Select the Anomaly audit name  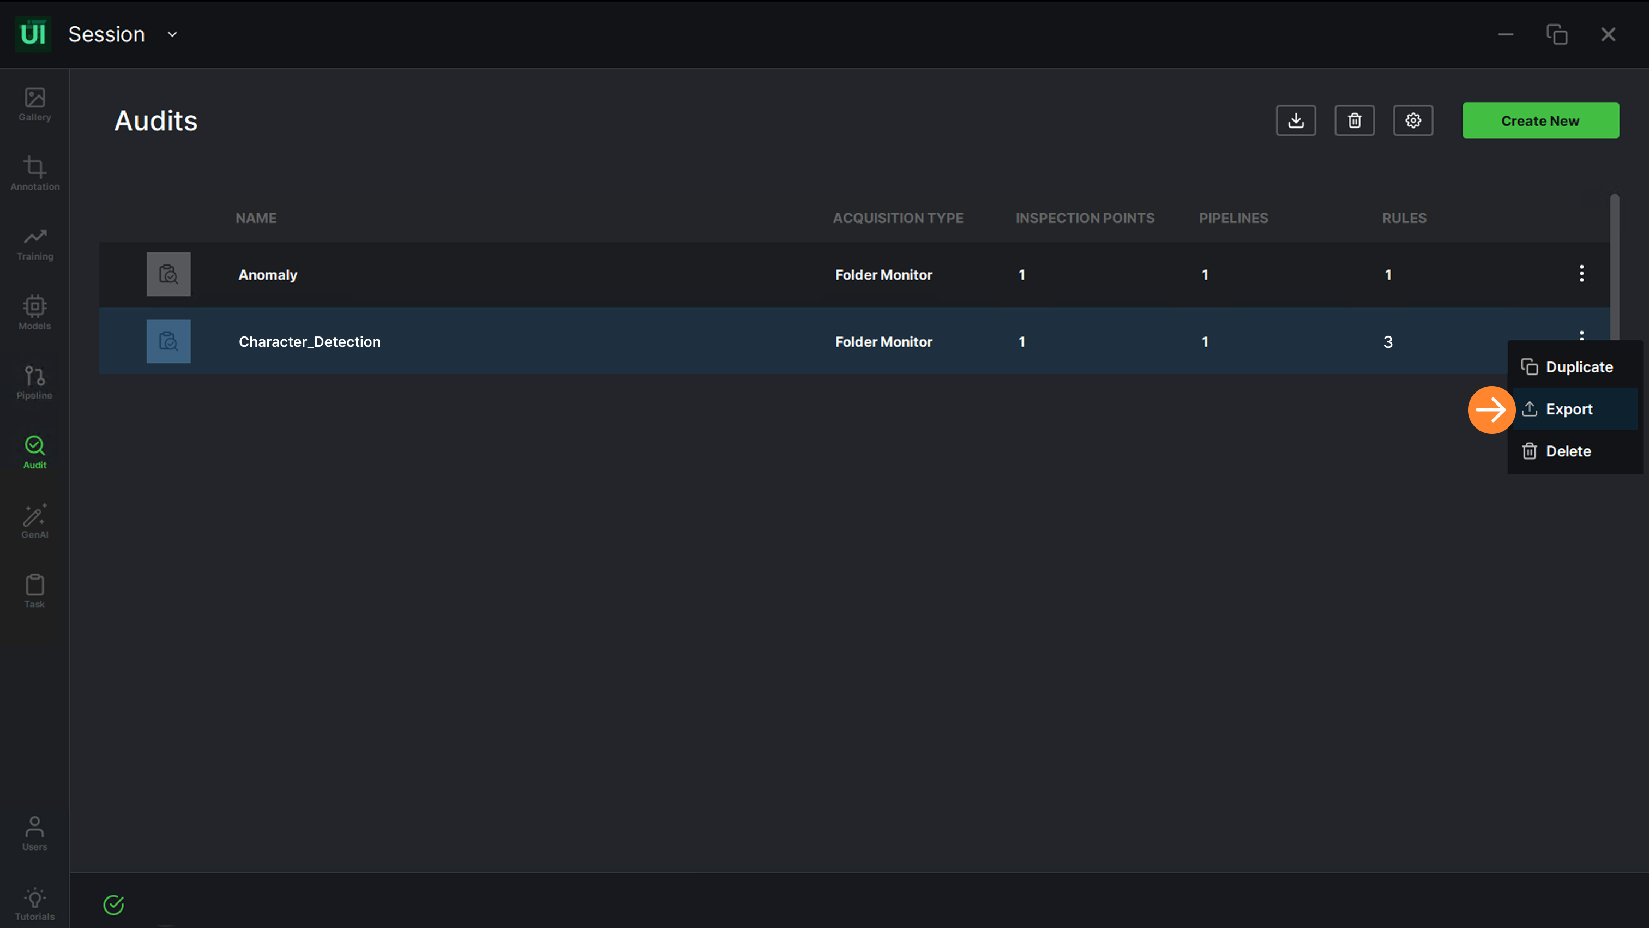[x=268, y=275]
